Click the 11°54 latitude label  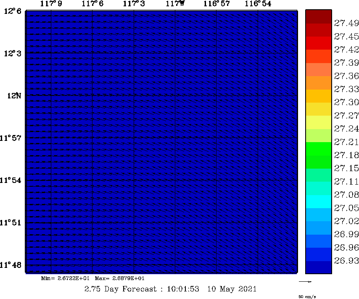(11, 180)
